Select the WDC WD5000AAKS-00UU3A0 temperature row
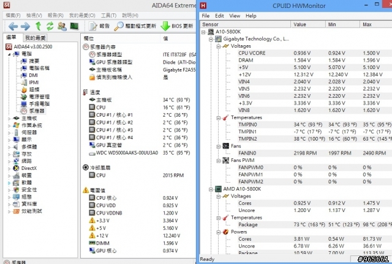The image size is (392, 264). (140, 153)
